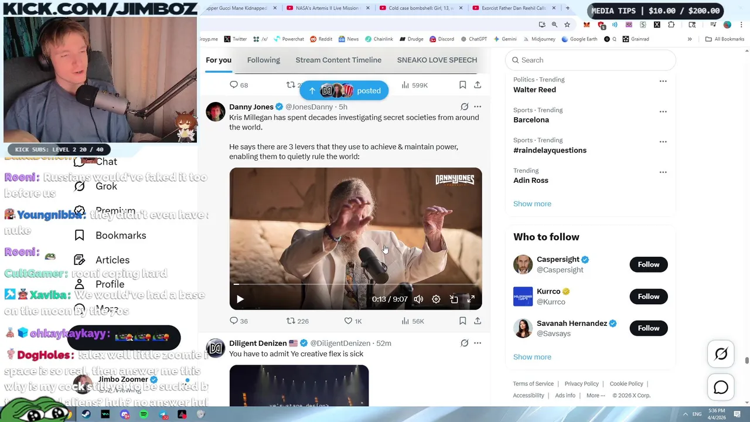750x422 pixels.
Task: Open Grok in X sidebar
Action: (96, 186)
